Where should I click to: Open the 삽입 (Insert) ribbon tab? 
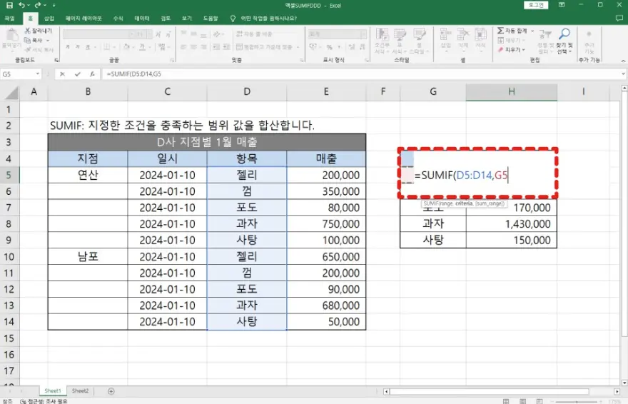pos(49,18)
